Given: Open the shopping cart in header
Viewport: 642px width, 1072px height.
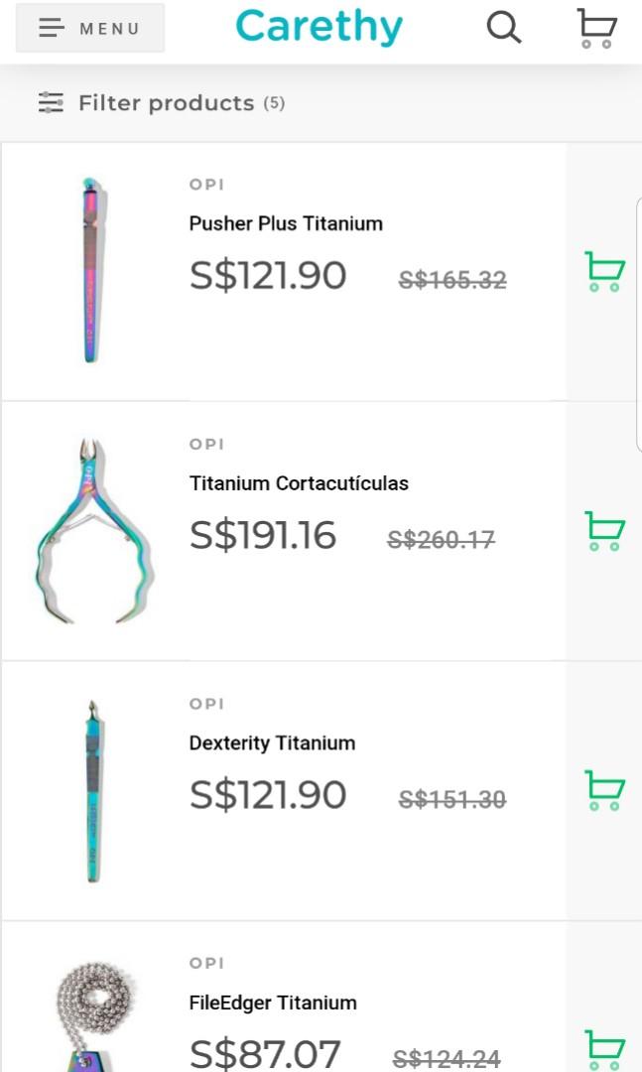Looking at the screenshot, I should (x=596, y=28).
